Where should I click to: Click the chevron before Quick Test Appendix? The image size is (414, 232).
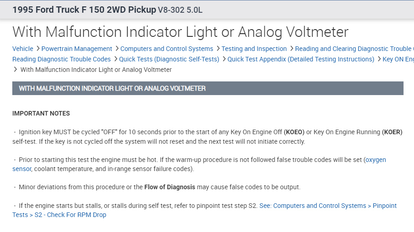point(223,59)
